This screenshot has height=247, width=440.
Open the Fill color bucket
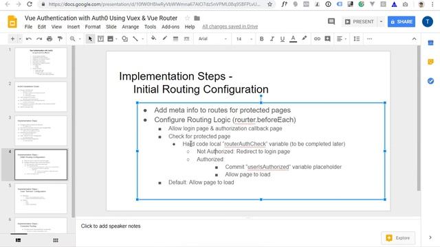pos(153,38)
